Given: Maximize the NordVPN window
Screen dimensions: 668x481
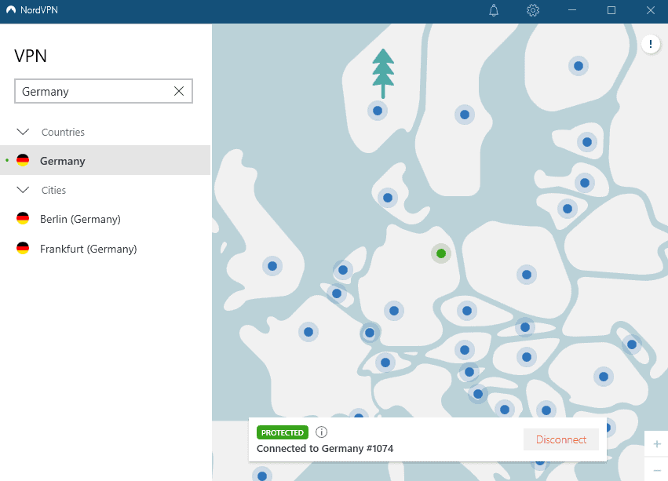Looking at the screenshot, I should click(x=611, y=10).
